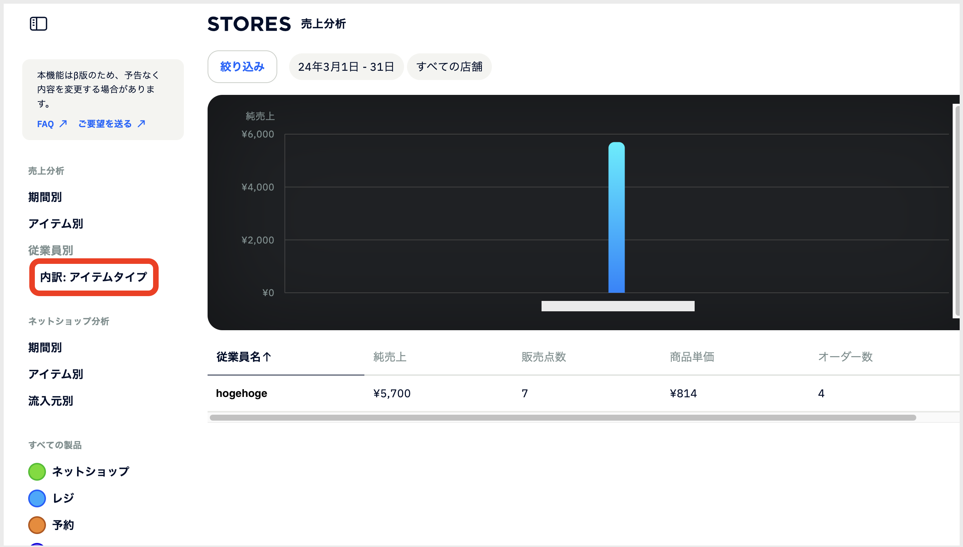Sort table by 販売点数 column
Image resolution: width=963 pixels, height=547 pixels.
click(x=543, y=357)
